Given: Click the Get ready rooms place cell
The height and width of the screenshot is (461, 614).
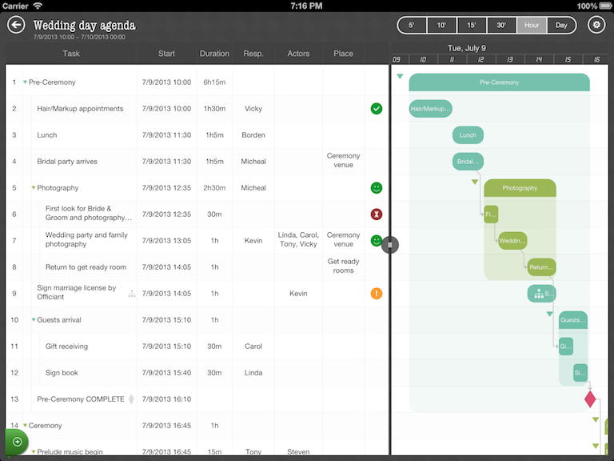Looking at the screenshot, I should click(x=344, y=266).
